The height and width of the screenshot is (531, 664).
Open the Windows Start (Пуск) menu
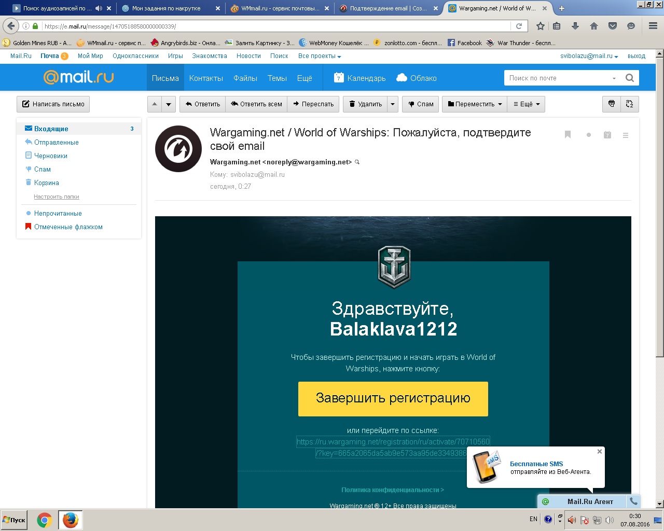pyautogui.click(x=14, y=520)
